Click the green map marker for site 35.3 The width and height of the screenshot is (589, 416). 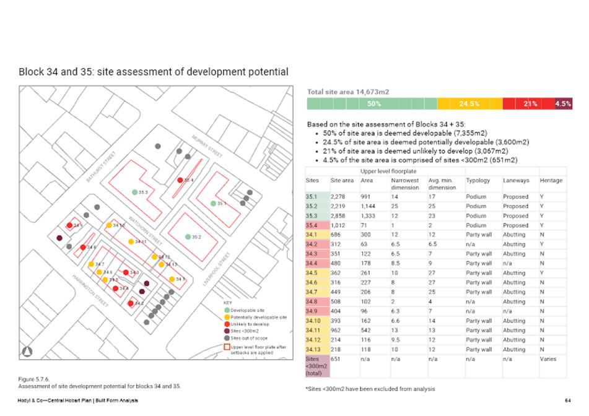[x=135, y=193]
